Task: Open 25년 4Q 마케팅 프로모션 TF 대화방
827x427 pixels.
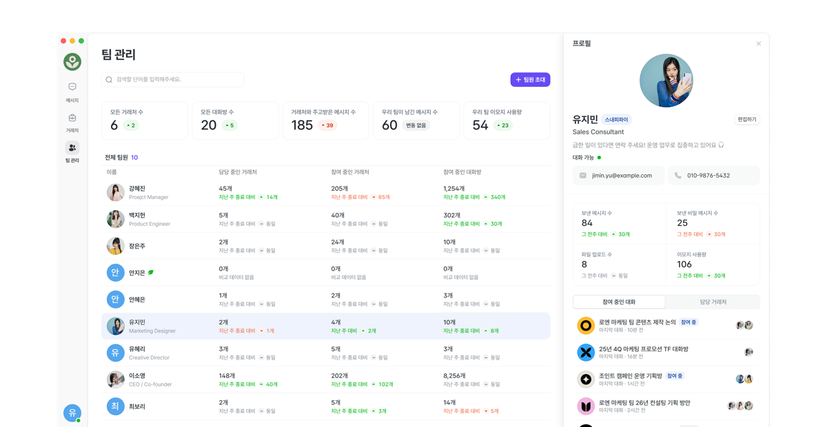Action: click(666, 352)
